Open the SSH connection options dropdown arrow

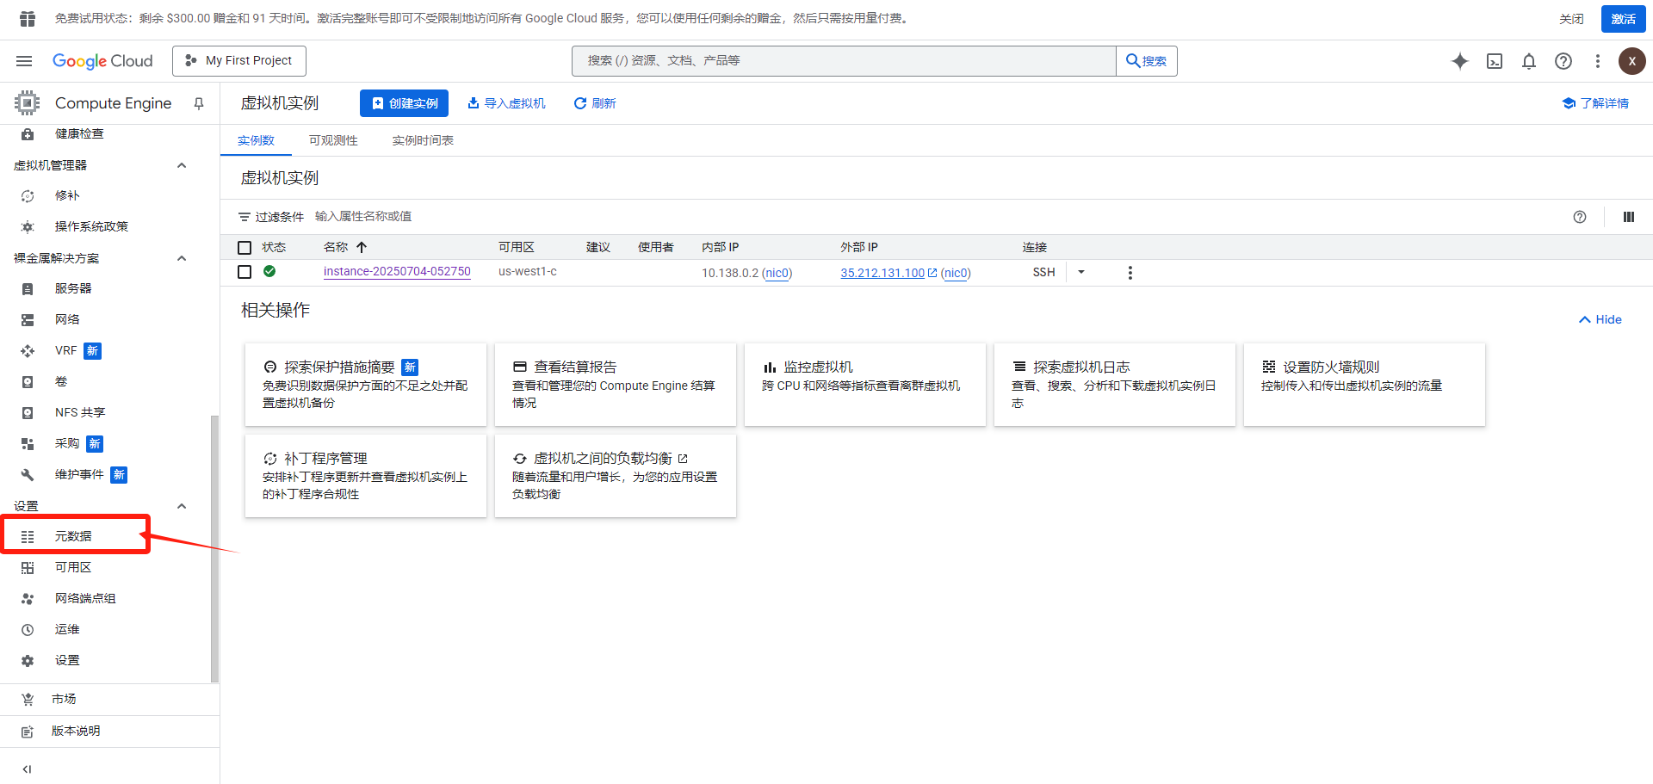click(1081, 272)
